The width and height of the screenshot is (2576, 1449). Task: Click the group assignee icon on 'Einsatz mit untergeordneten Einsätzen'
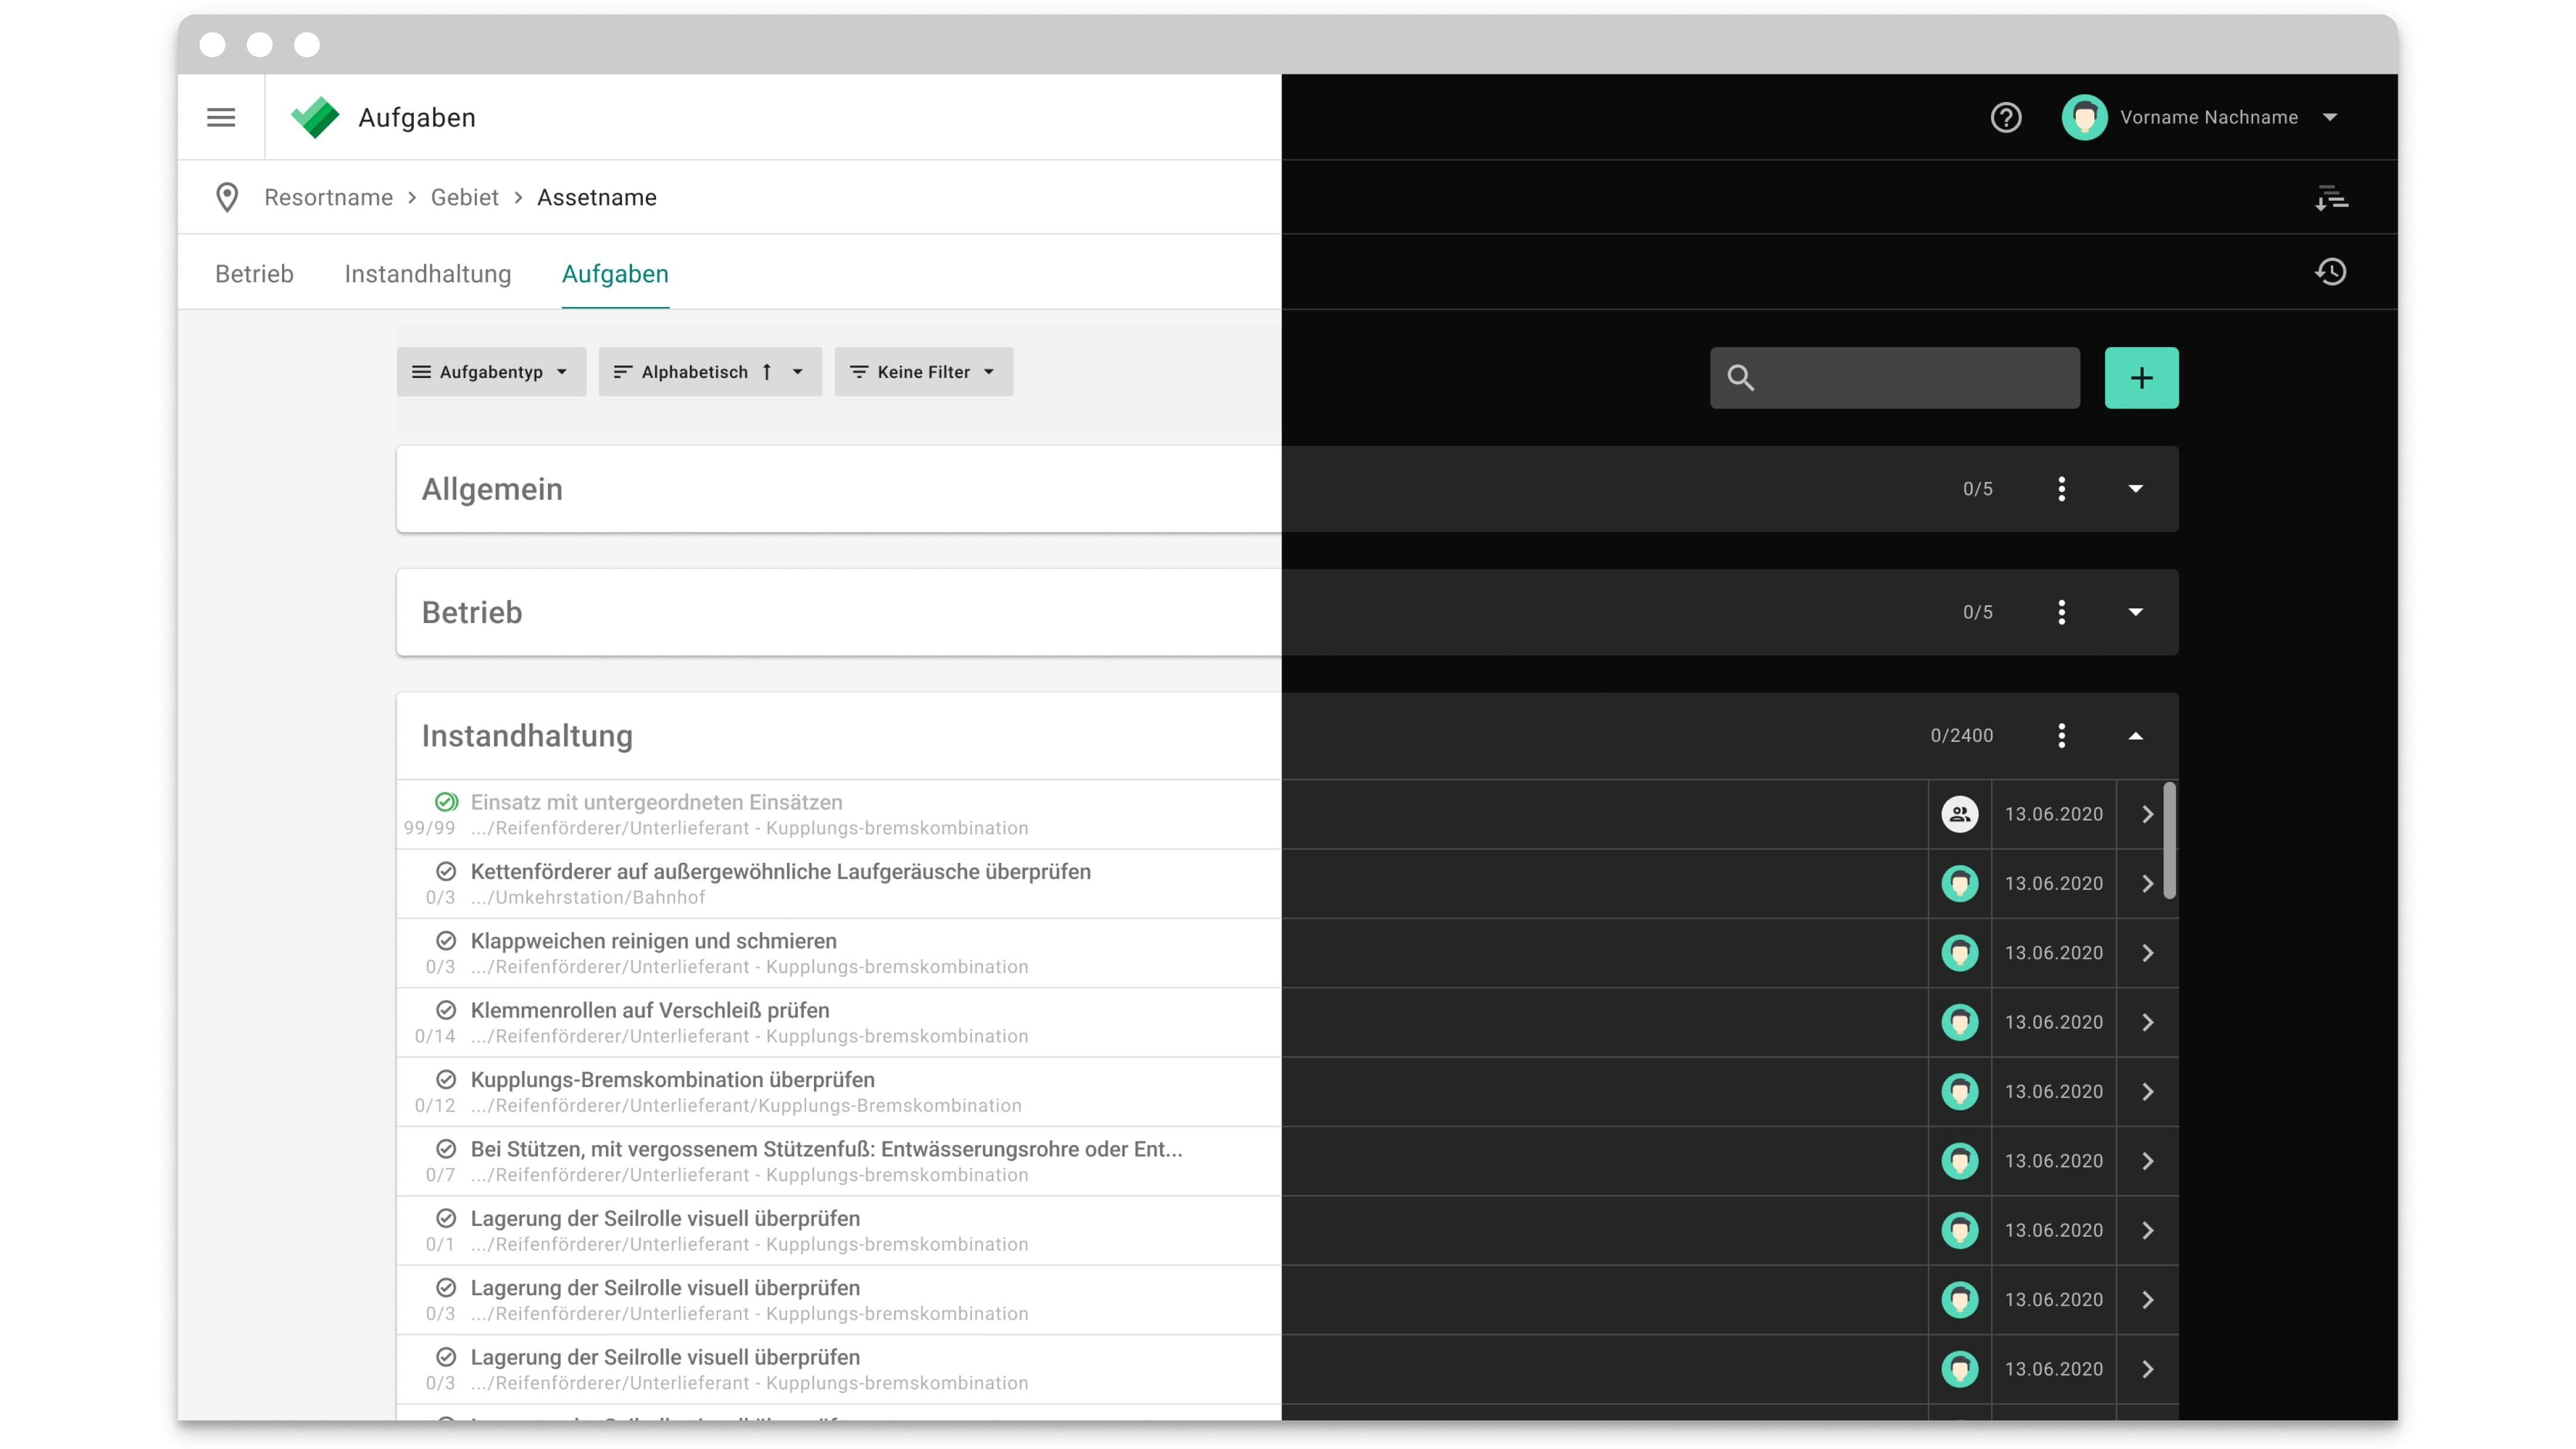click(x=1960, y=814)
